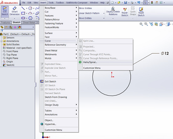Open the PropertyManager tab icon

click(6, 27)
